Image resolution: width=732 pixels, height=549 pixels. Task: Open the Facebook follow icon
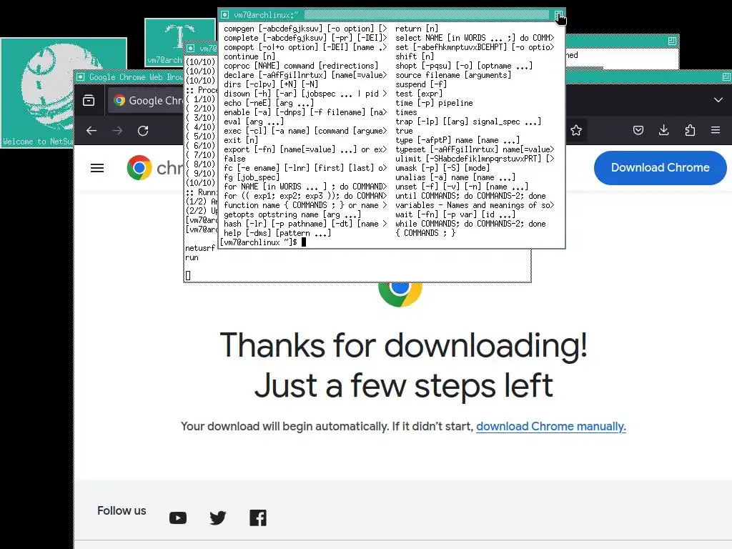(x=258, y=518)
